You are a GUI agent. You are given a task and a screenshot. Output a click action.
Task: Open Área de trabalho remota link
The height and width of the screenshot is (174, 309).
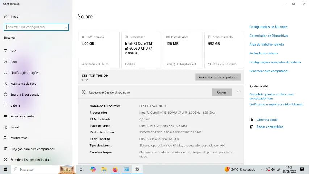266,45
